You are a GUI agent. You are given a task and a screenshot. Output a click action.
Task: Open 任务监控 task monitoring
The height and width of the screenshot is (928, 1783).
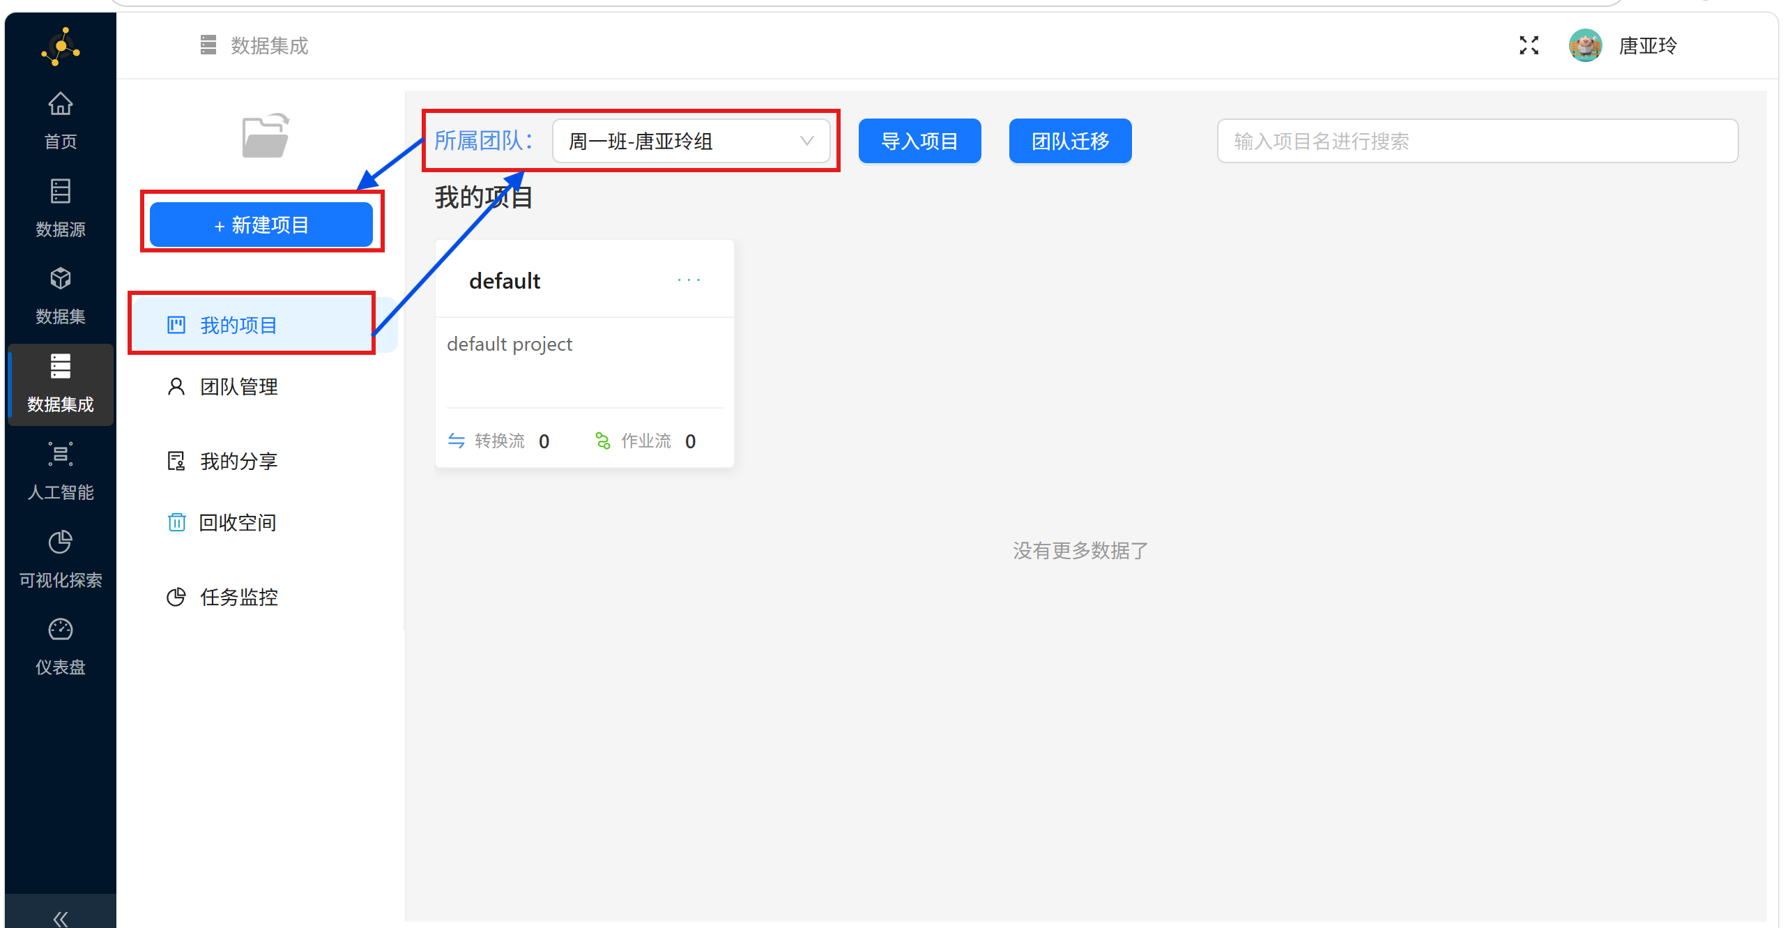[x=238, y=597]
